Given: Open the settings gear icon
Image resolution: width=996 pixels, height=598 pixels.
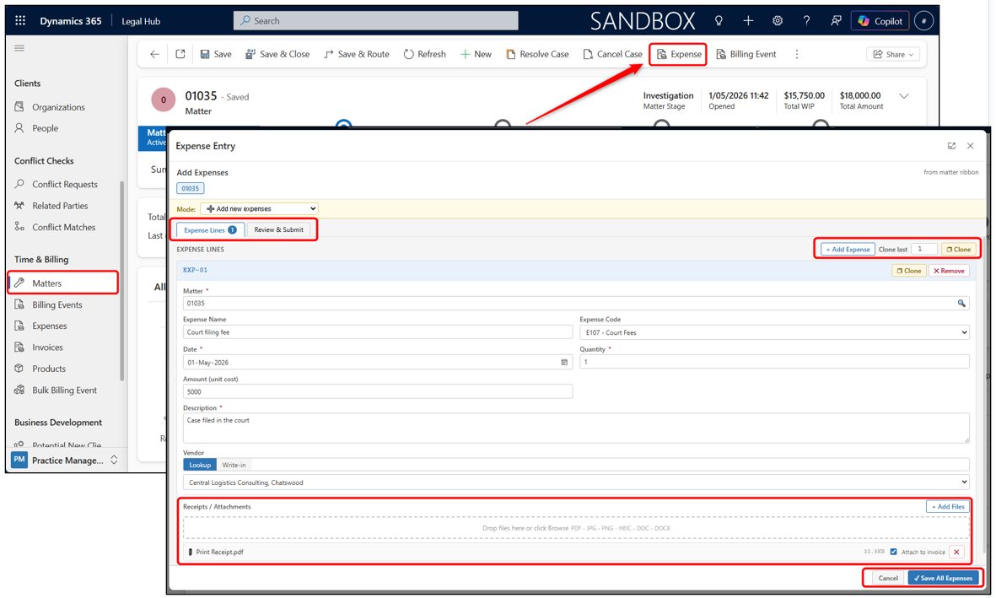Looking at the screenshot, I should [x=777, y=20].
